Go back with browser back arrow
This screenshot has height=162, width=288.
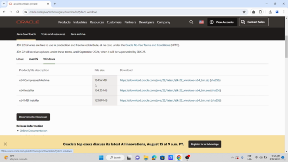coord(4,12)
